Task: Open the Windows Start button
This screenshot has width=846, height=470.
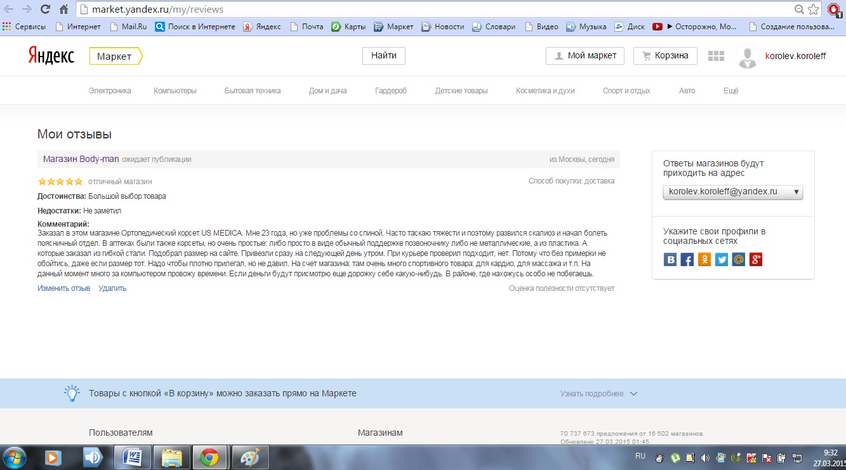Action: (15, 457)
